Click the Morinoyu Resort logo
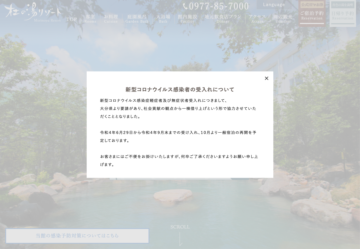 33,12
